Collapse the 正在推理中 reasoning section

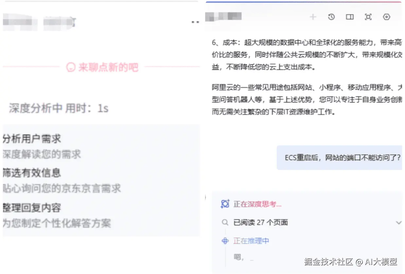[x=251, y=241]
